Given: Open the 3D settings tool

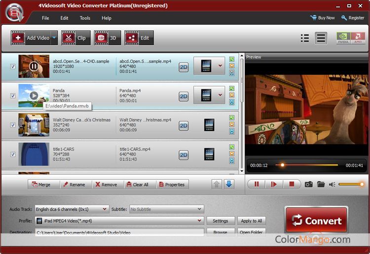Looking at the screenshot, I should click(108, 38).
